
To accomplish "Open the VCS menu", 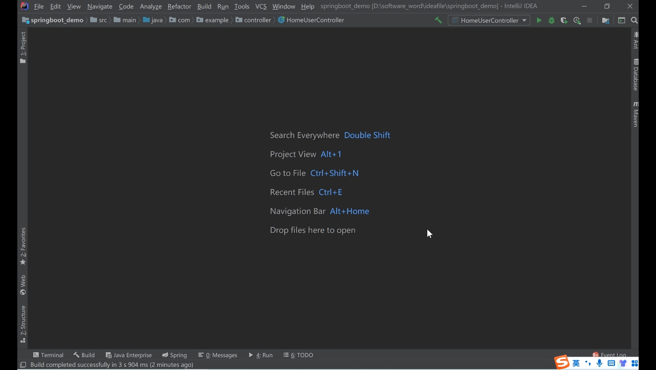I will coord(261,6).
